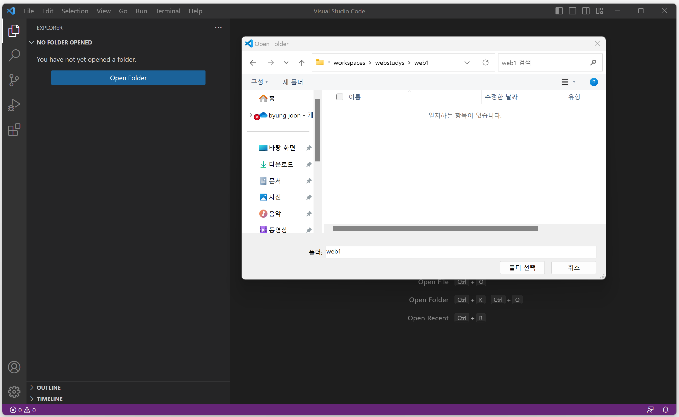Toggle the bottom panel layout button
The width and height of the screenshot is (679, 417).
coord(573,11)
